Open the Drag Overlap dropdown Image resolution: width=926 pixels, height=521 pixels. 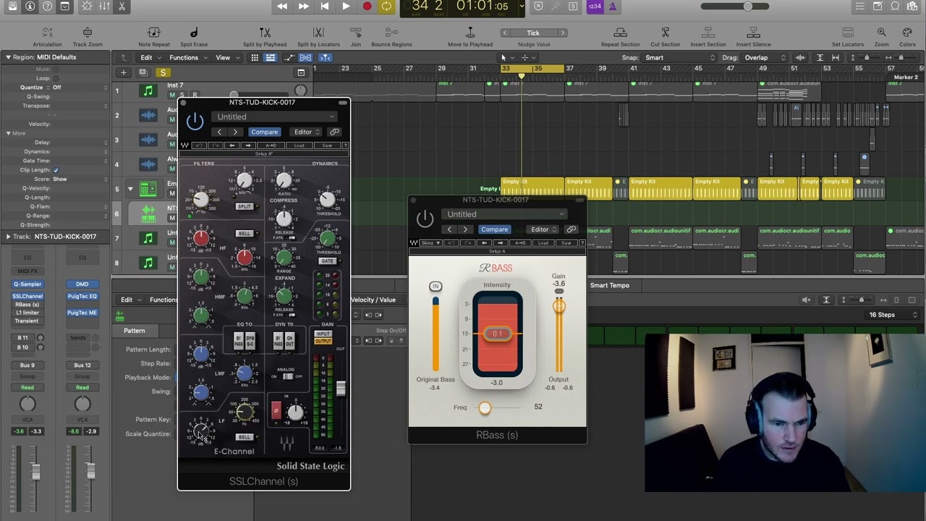[x=765, y=58]
